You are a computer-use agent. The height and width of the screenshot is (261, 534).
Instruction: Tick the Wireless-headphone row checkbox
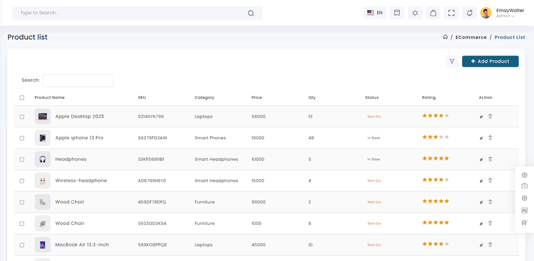22,181
